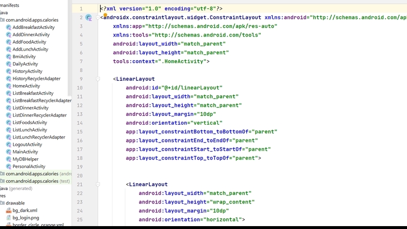Click the project panel vertical scrollbar

coord(69,48)
